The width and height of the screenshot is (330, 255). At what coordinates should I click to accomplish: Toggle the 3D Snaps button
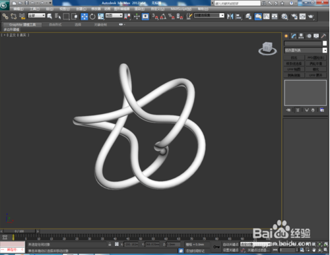pos(155,16)
